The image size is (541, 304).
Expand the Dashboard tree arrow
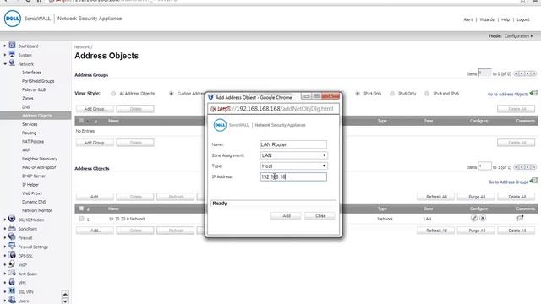coord(5,46)
